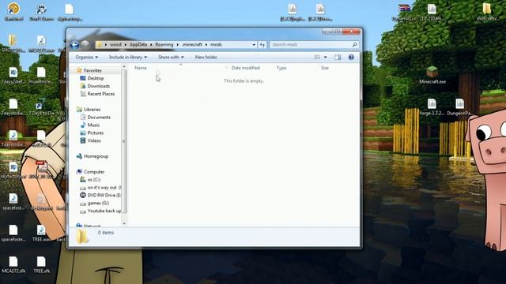Select Minecraft.exe desktop icon
The width and height of the screenshot is (506, 284).
pos(432,75)
